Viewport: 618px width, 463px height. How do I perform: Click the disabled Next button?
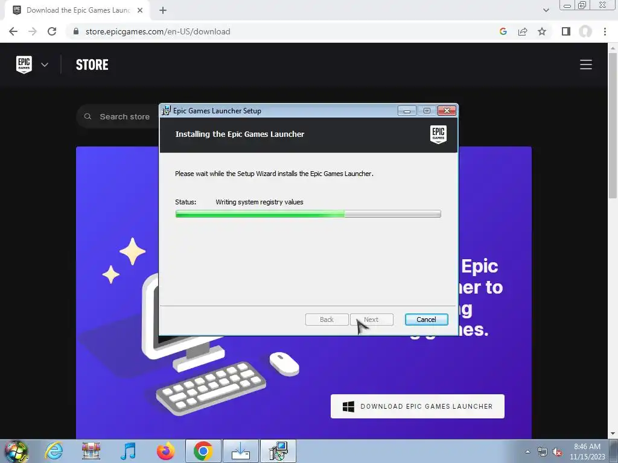click(x=371, y=320)
